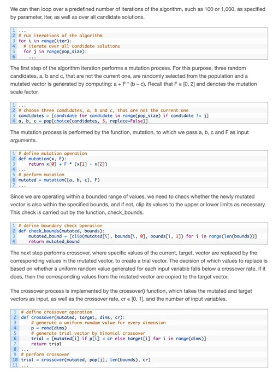This screenshot has width=273, height=372.
Task: Click the 'return trial' code line
Action: click(46, 344)
